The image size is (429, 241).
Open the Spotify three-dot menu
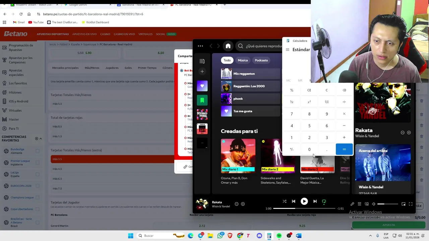tap(200, 46)
